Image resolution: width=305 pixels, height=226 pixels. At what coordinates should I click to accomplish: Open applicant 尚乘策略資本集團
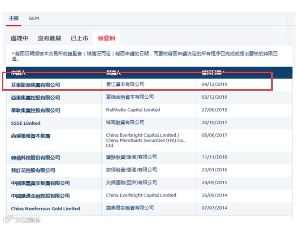click(30, 136)
